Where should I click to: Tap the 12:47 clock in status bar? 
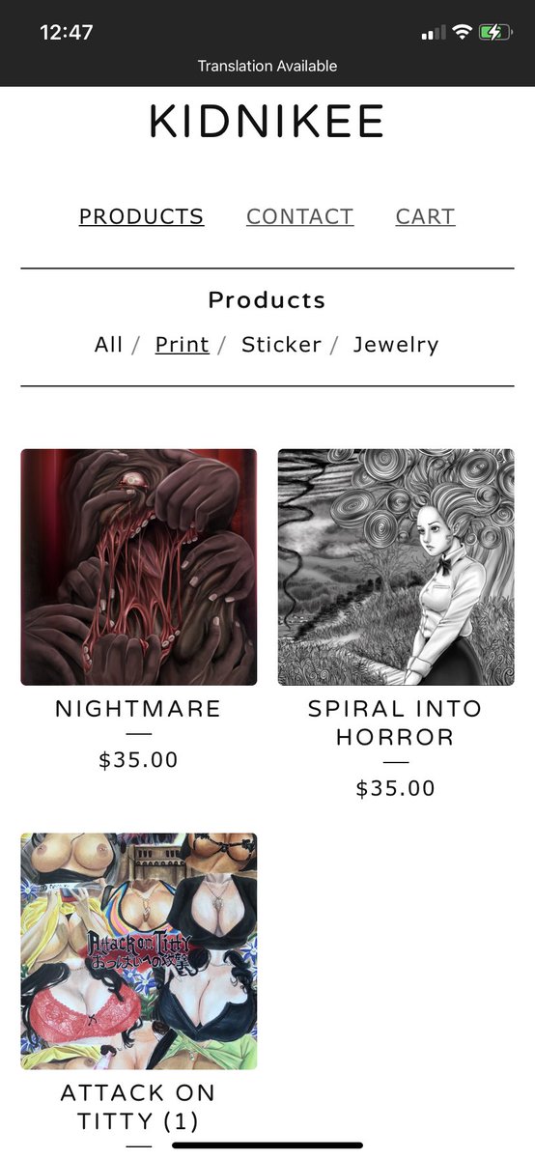click(66, 32)
